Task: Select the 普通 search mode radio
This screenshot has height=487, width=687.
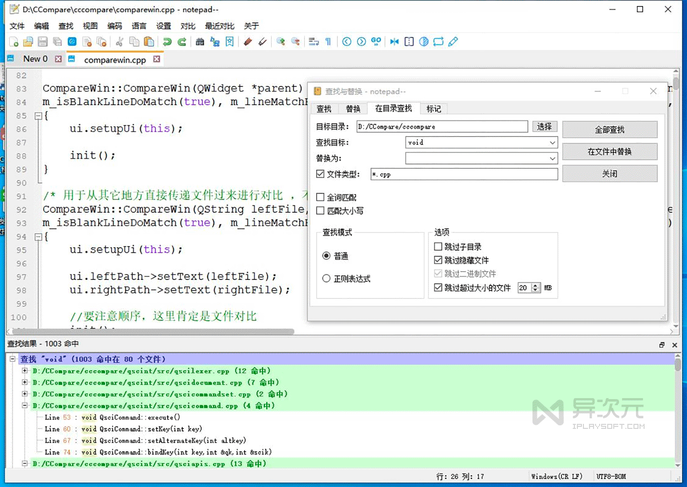Action: [x=326, y=256]
